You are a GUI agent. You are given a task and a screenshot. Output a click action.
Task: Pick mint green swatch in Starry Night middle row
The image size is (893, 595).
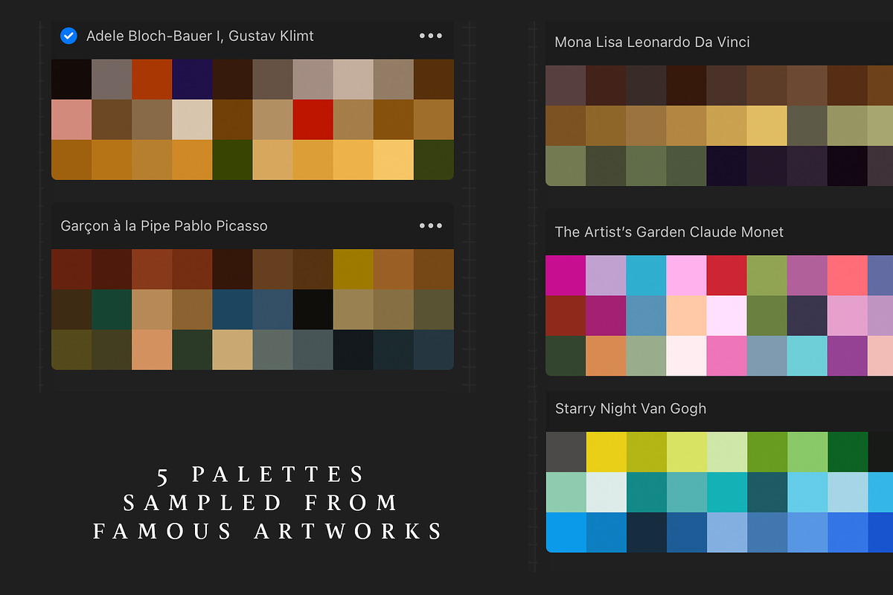[566, 492]
